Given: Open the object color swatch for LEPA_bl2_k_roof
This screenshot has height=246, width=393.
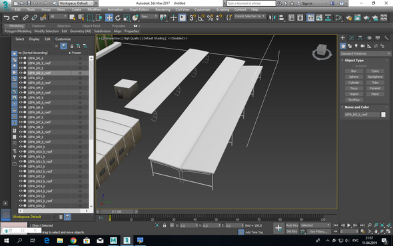Looking at the screenshot, I should (383, 115).
